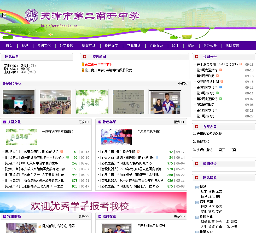
Task: Open the classroom projector photo thumbnail
Action: coord(19,102)
